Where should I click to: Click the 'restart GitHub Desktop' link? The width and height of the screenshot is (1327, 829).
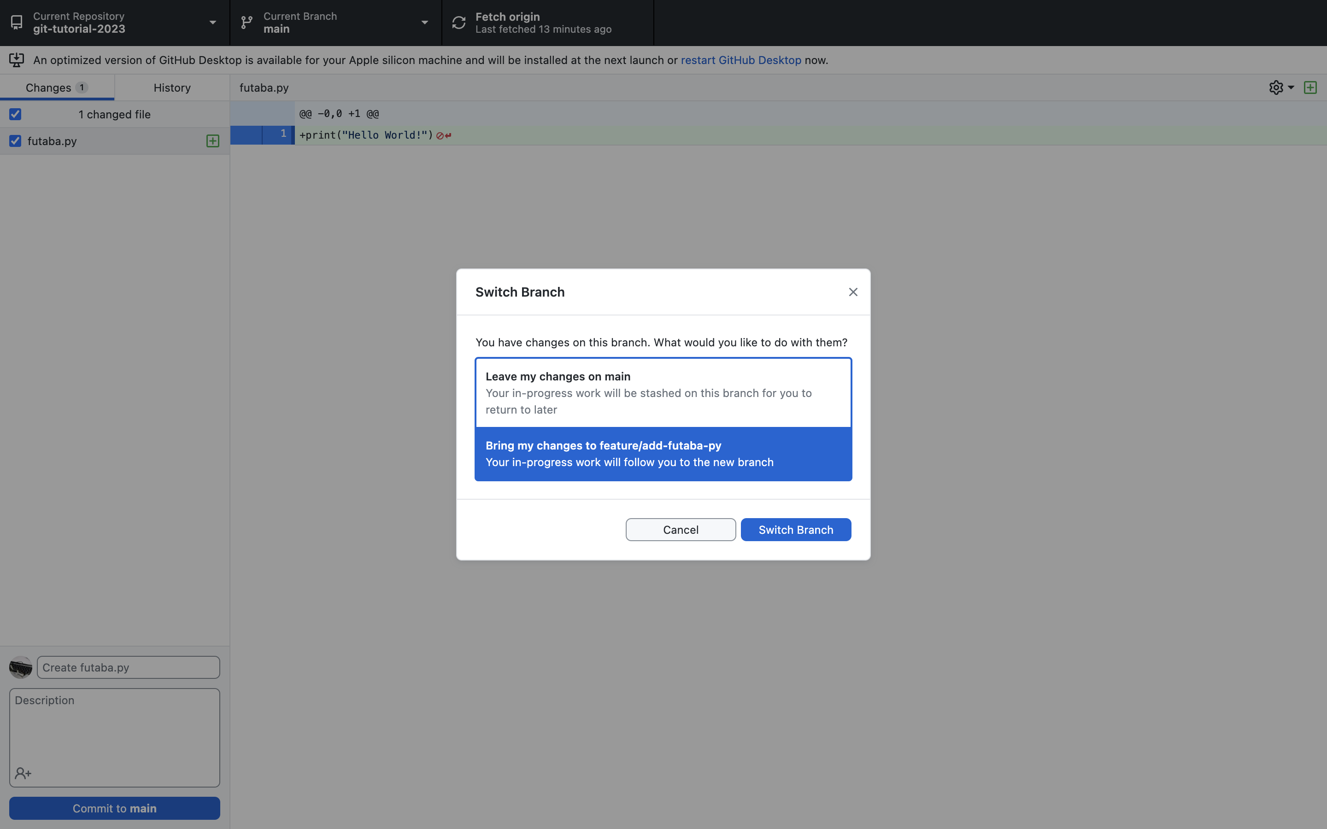[740, 60]
